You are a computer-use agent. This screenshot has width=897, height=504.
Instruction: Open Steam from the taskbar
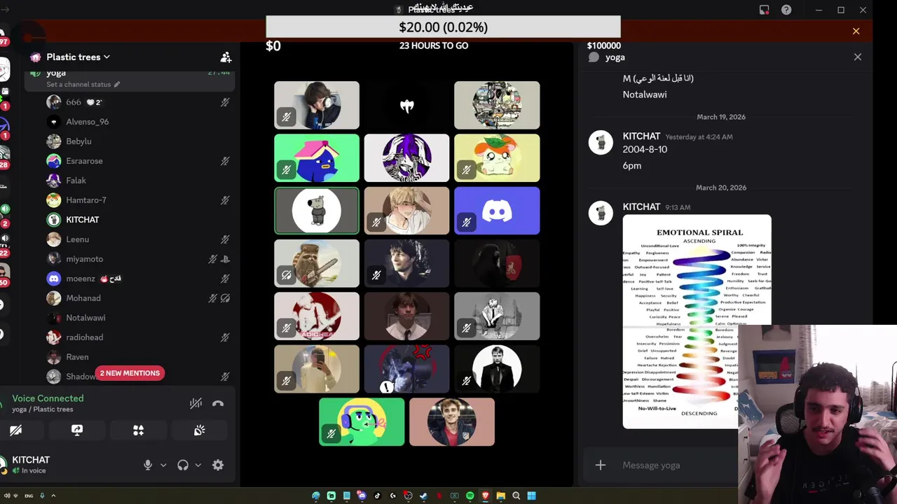[423, 496]
